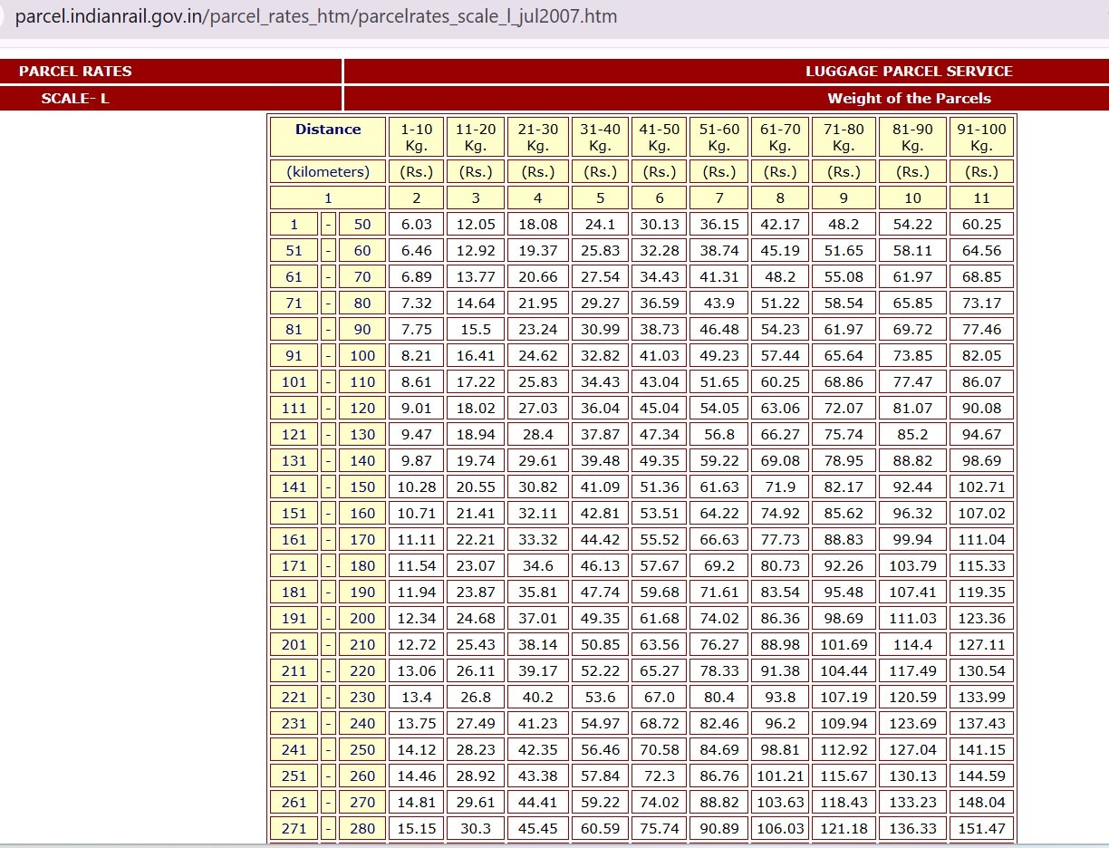Screen dimensions: 1109x848
Task: Click the 59.68 rate cell
Action: click(x=660, y=592)
